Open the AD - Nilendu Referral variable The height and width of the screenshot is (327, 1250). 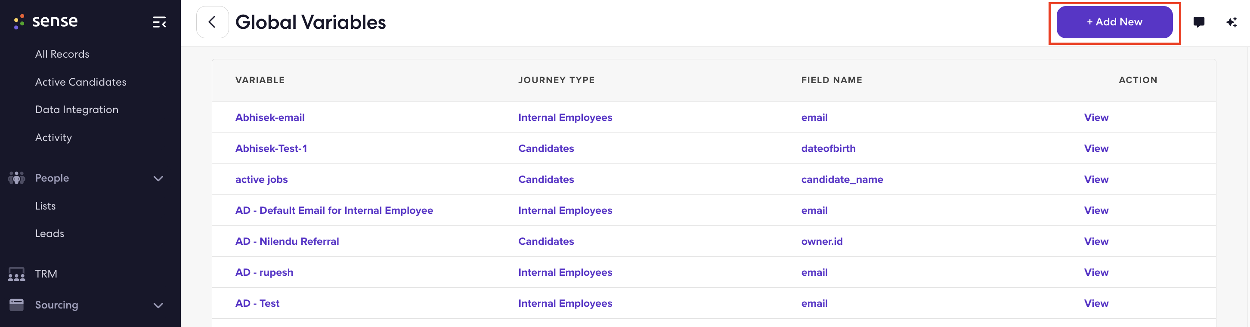[287, 241]
